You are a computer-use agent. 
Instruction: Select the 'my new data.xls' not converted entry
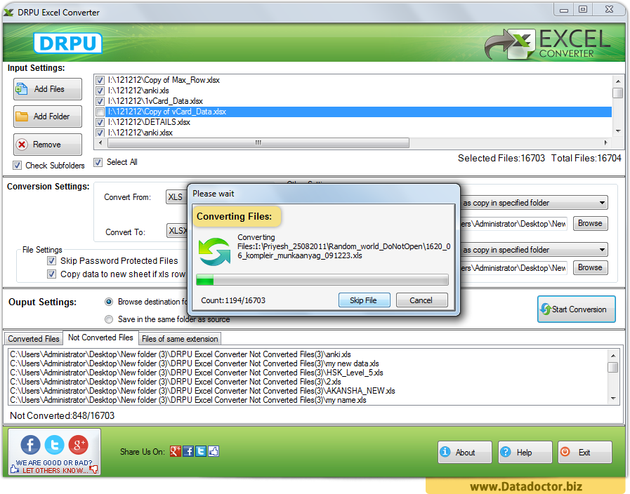tap(195, 363)
